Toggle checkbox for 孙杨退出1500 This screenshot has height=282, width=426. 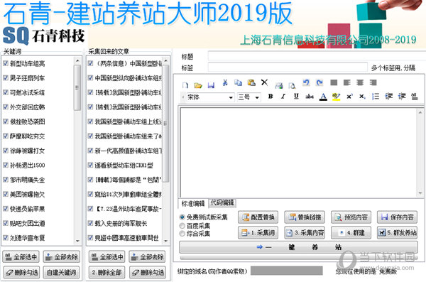point(6,165)
